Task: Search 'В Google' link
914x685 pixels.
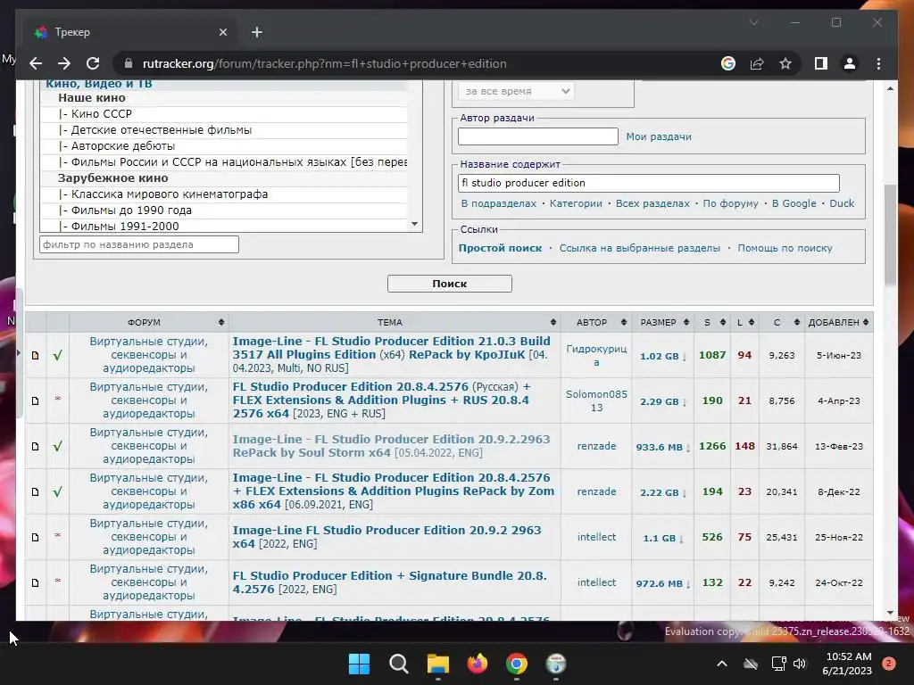Action: (x=794, y=203)
